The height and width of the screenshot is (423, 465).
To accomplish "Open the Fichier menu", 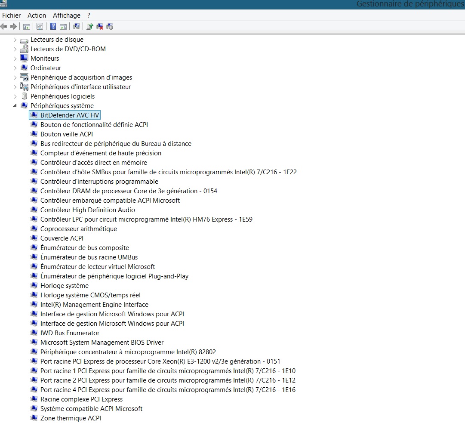I will click(x=11, y=15).
